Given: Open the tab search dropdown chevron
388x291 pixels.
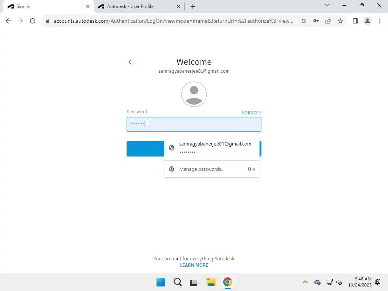Looking at the screenshot, I should [327, 5].
